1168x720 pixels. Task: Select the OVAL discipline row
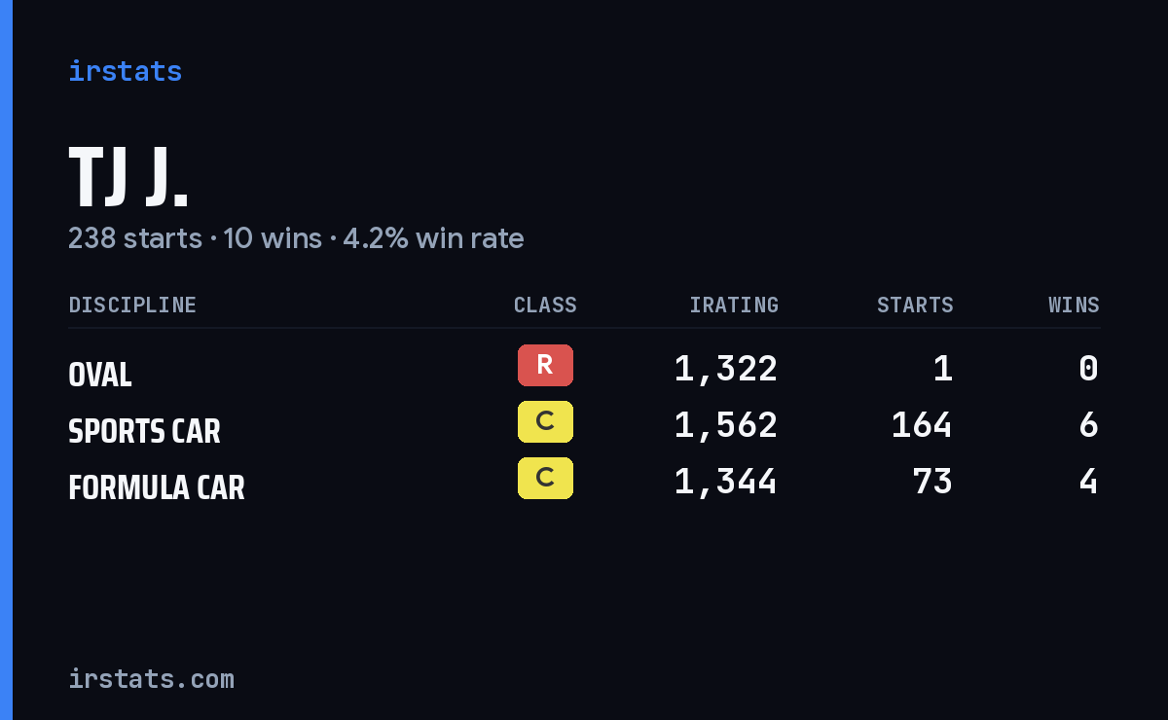584,368
